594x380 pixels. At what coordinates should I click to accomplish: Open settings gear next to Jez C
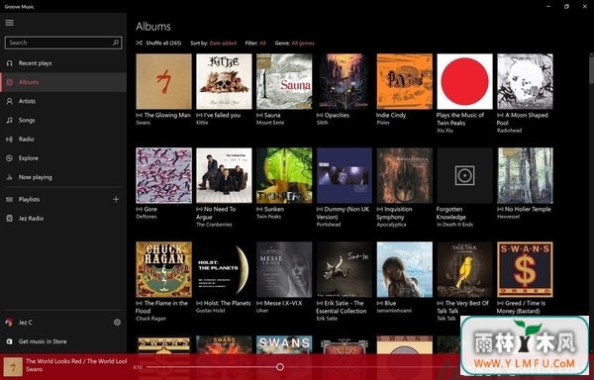tap(117, 322)
